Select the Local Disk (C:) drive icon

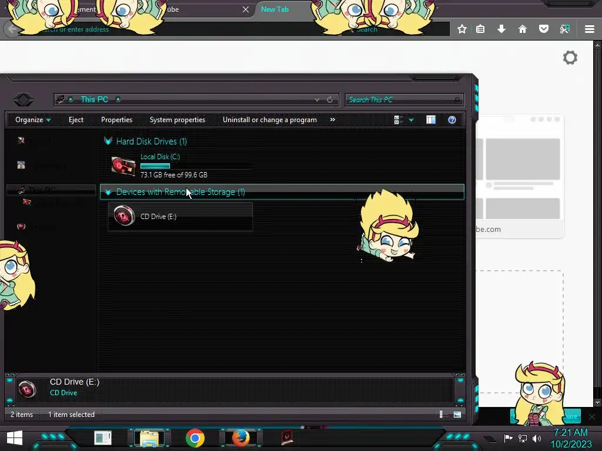pos(123,166)
